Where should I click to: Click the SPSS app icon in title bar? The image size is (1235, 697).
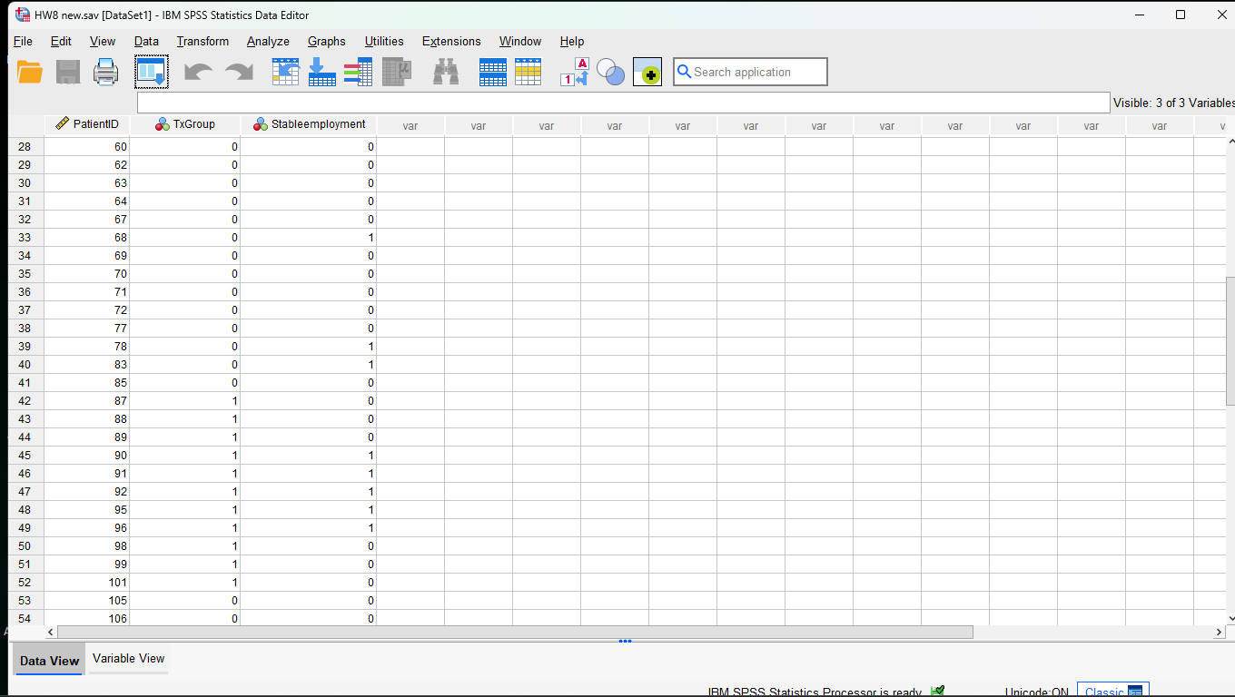click(23, 15)
